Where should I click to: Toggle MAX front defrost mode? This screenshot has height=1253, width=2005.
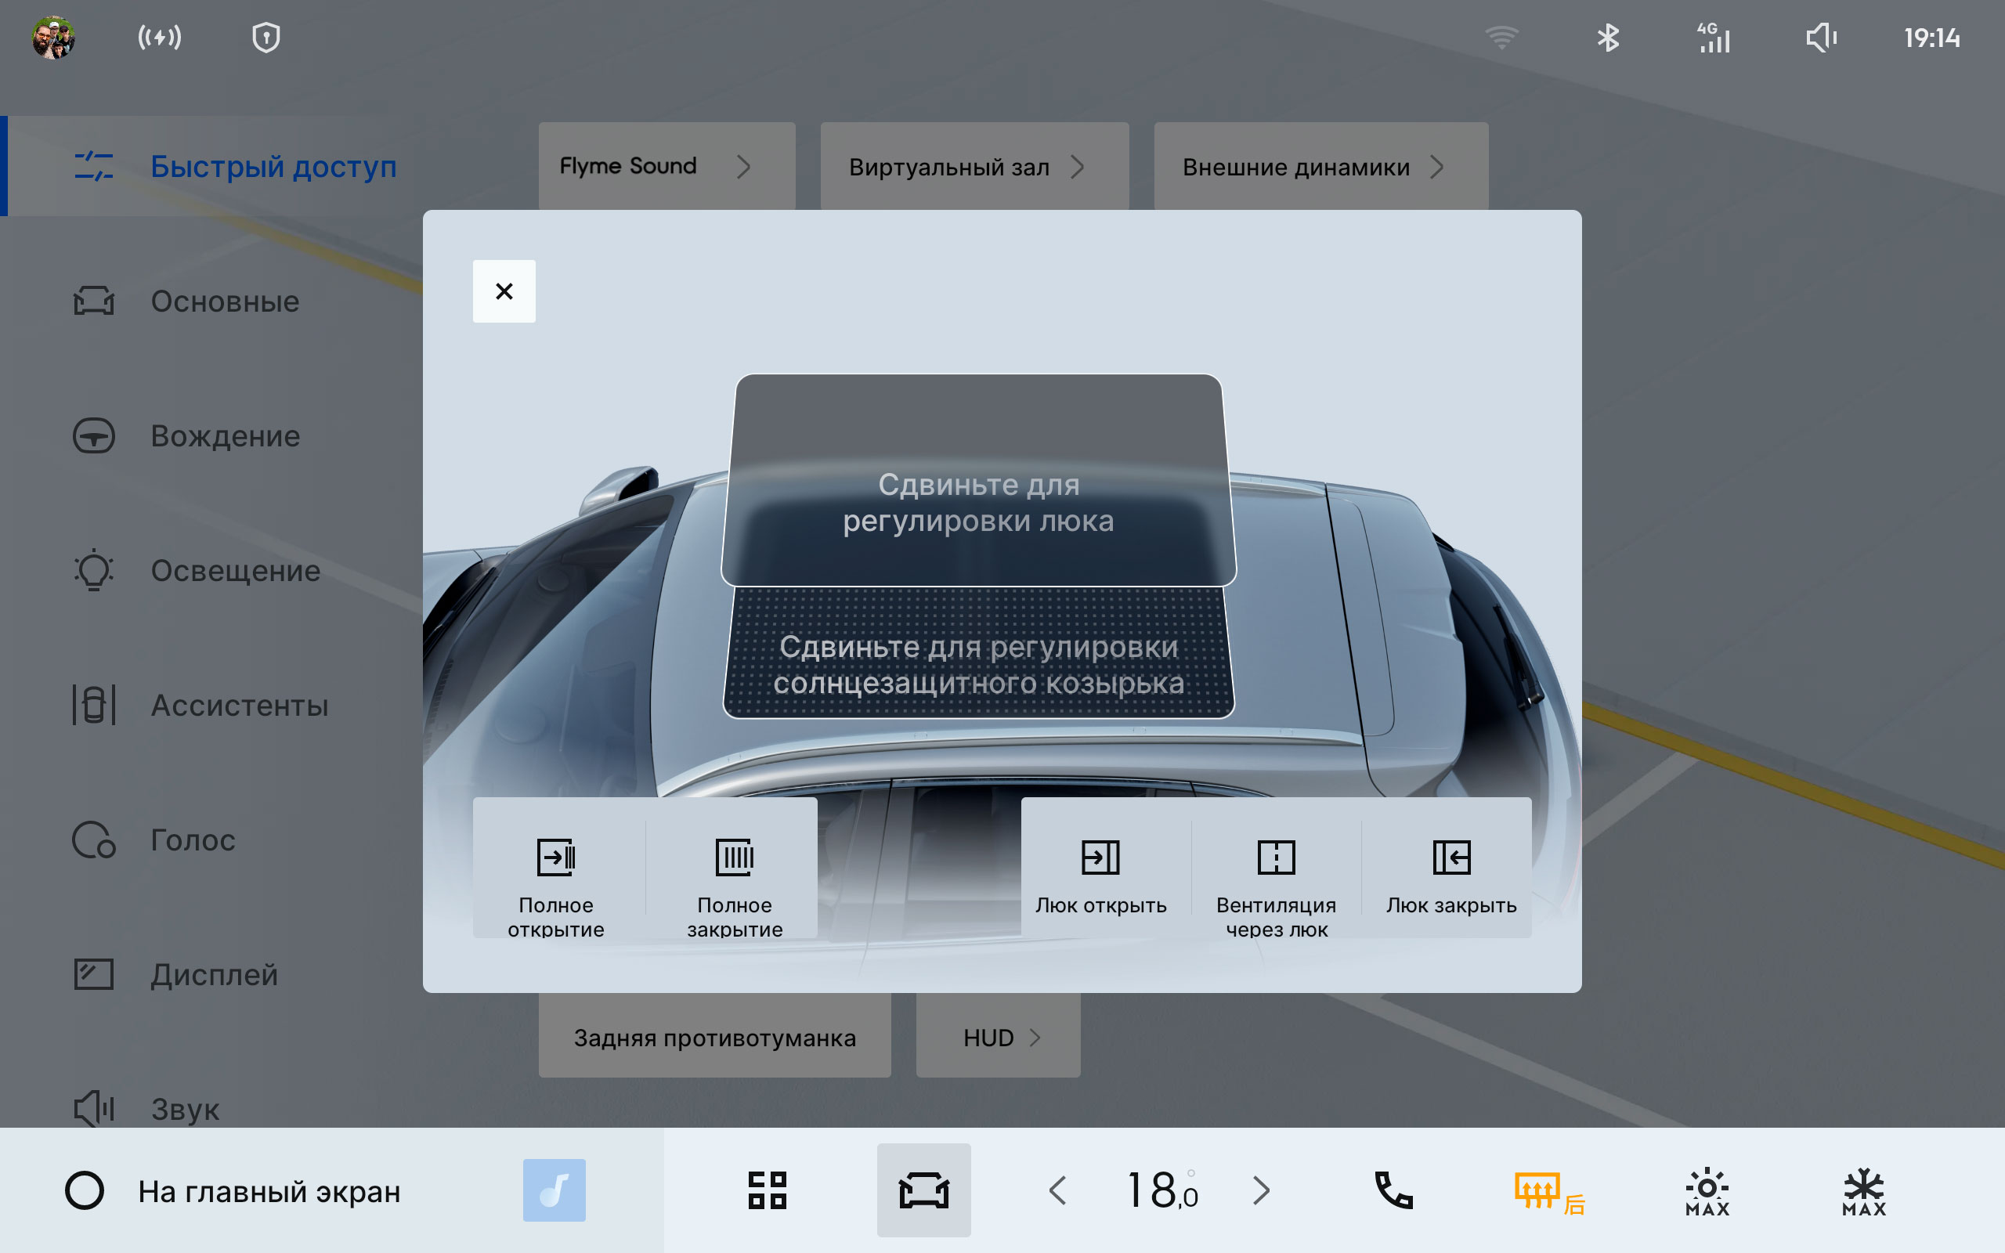[x=1707, y=1192]
